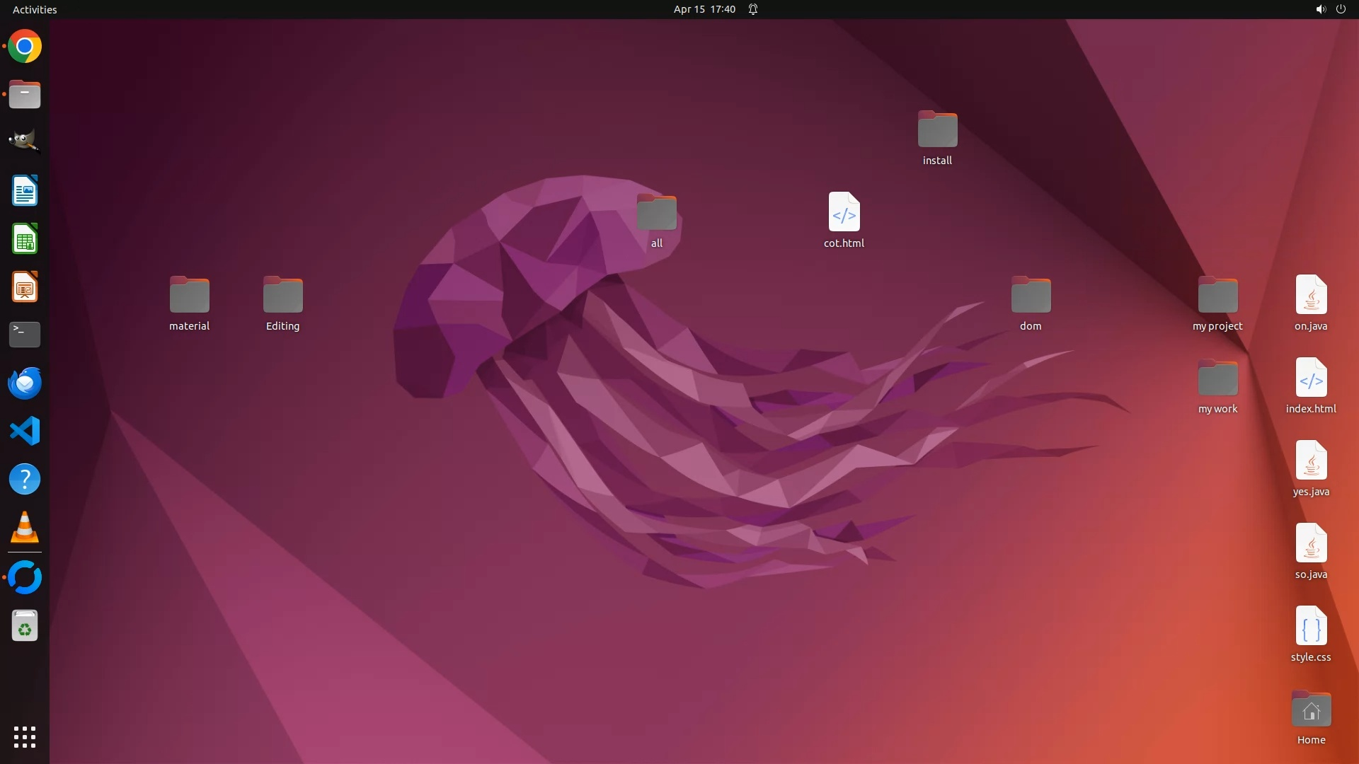Launch VLC media player

coord(25,528)
